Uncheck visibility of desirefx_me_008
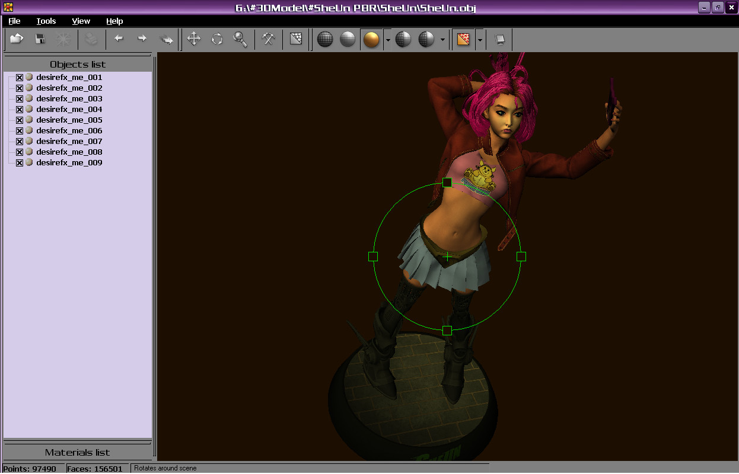739x474 pixels. point(20,152)
